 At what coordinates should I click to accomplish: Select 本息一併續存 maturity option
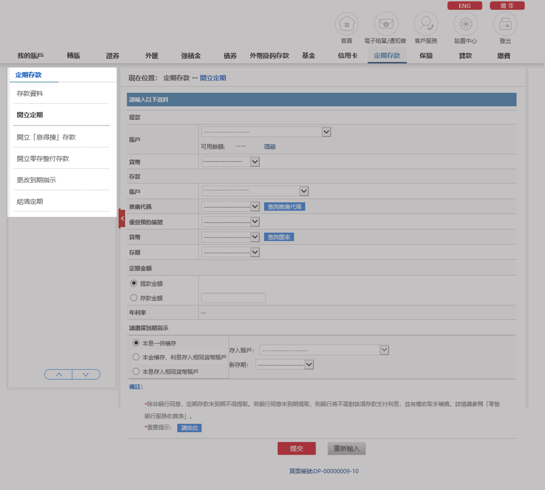pos(136,343)
